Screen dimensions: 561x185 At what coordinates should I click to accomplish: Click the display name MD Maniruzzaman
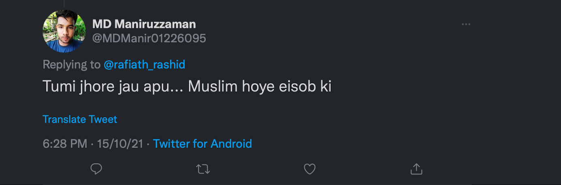[144, 24]
